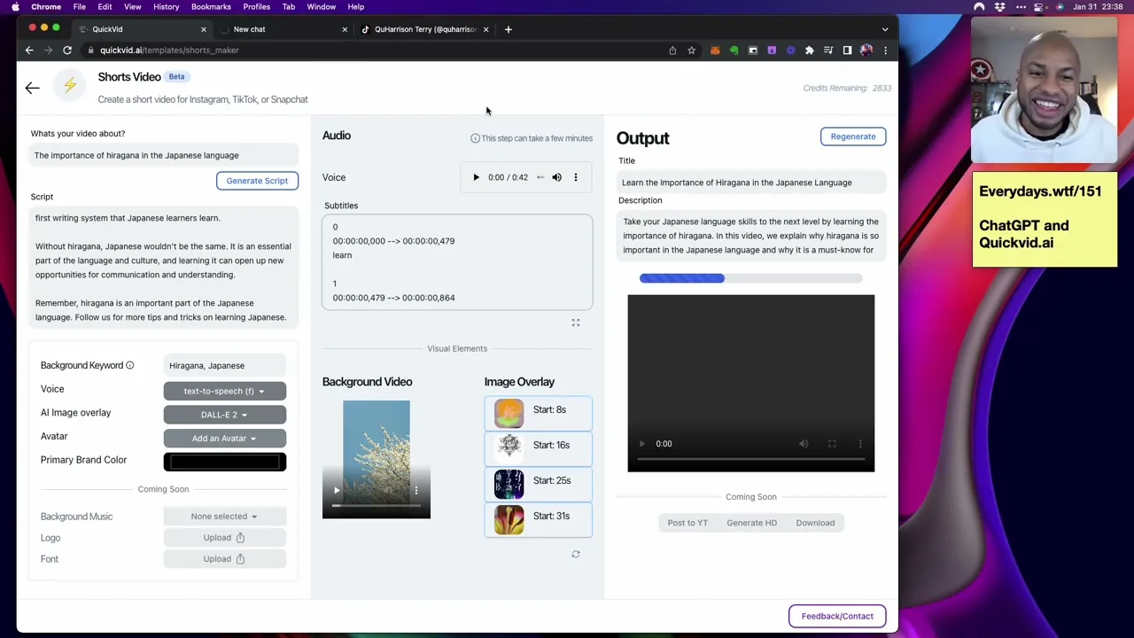Open the Voice text-to-speech dropdown
This screenshot has height=638, width=1134.
224,391
